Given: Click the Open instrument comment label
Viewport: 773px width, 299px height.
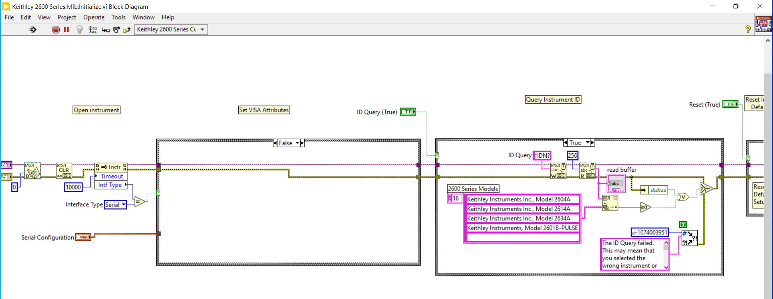Looking at the screenshot, I should [97, 110].
